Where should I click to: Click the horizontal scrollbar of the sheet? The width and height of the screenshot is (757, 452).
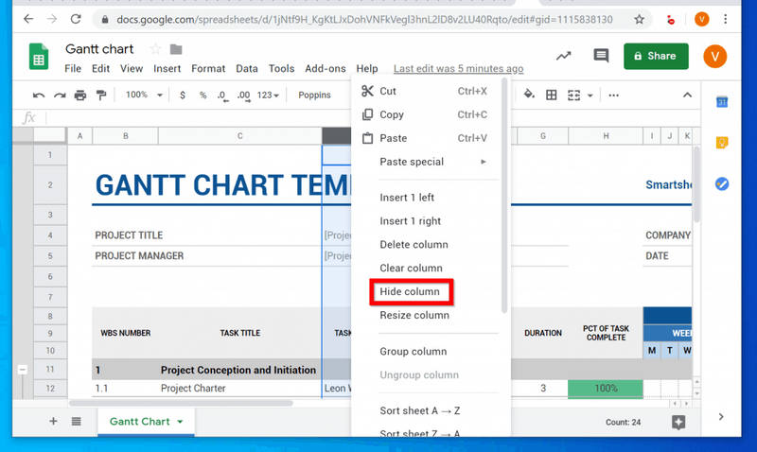click(x=181, y=403)
